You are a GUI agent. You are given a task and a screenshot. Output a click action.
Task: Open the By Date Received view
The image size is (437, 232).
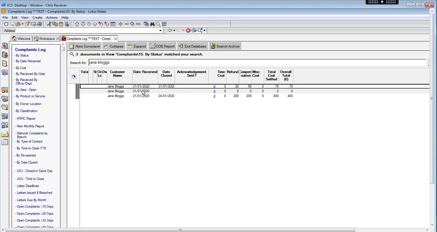28,61
